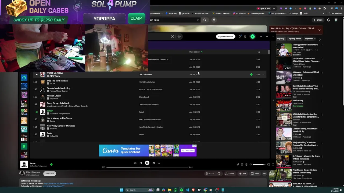Dislike the YouTube video
Image resolution: width=344 pixels, height=193 pixels.
[219, 173]
